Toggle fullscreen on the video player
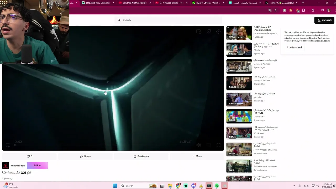 point(218,145)
